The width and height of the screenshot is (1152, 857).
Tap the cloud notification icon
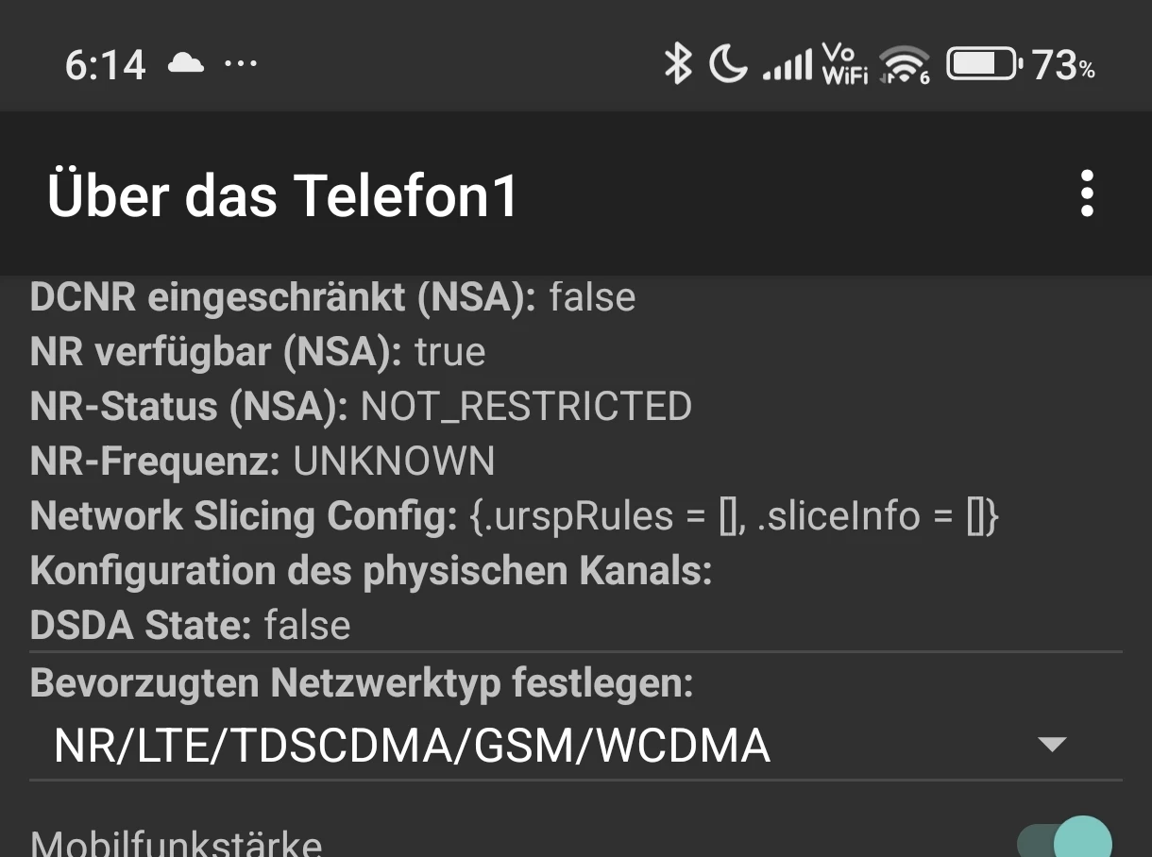coord(185,64)
